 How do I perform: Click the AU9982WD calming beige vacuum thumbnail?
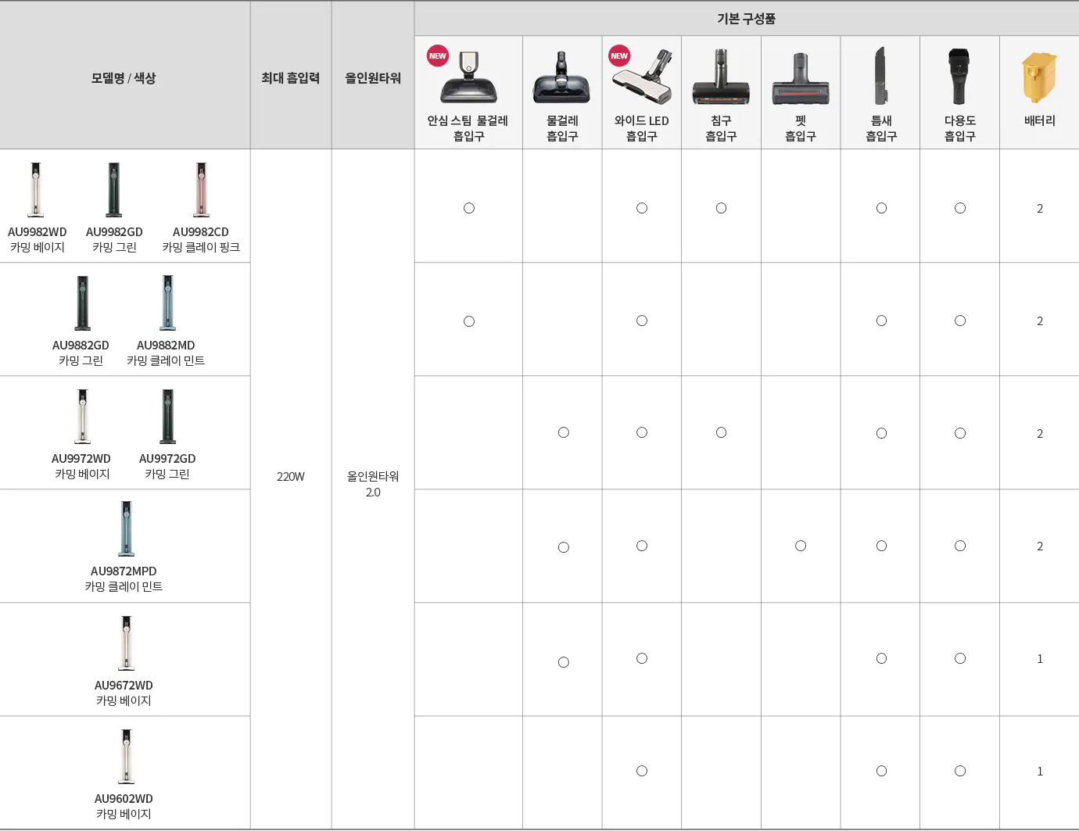click(x=36, y=190)
